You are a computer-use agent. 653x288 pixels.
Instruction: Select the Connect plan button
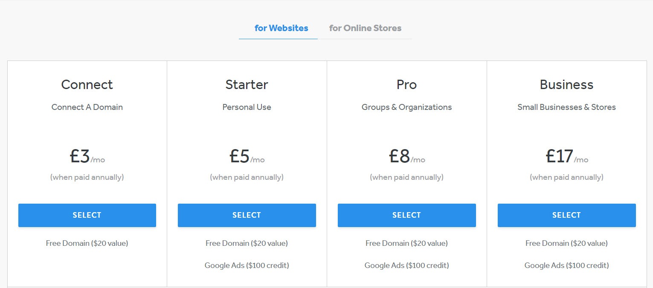point(87,215)
